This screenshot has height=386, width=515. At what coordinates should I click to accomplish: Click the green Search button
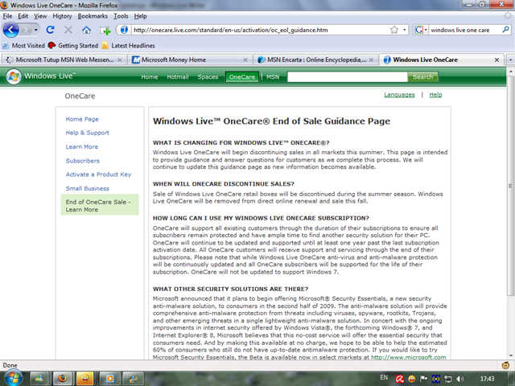422,77
